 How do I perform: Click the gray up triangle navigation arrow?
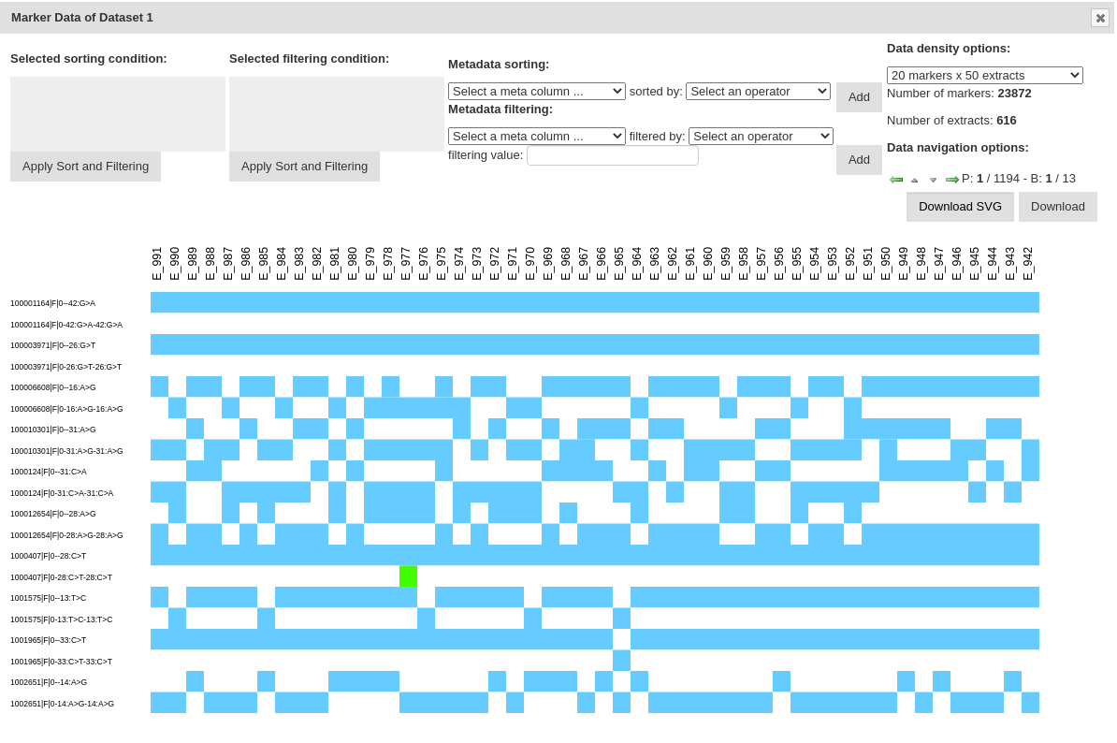click(914, 180)
